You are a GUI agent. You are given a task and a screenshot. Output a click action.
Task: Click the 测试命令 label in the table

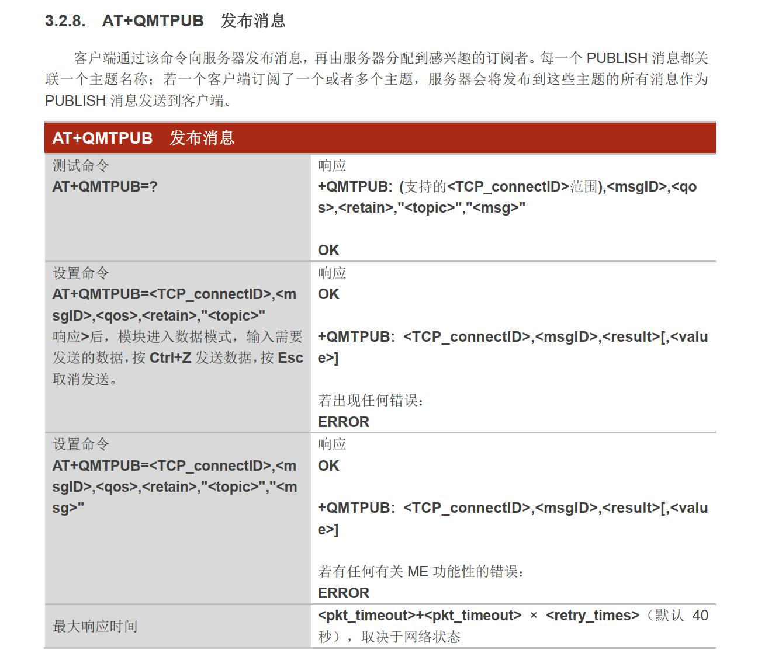[81, 166]
